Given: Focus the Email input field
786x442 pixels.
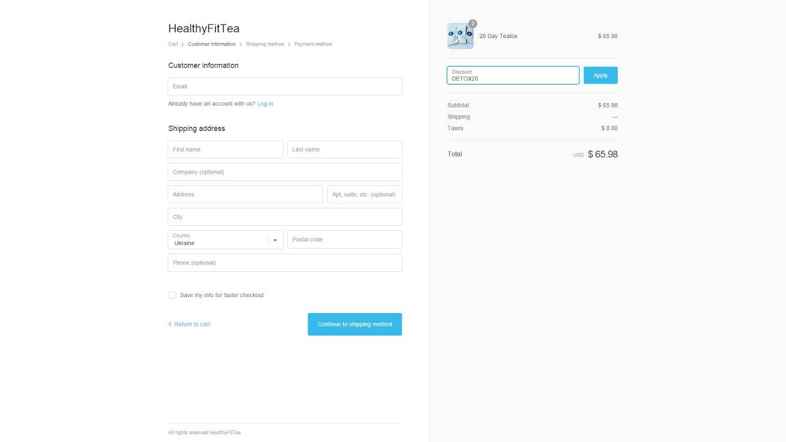Looking at the screenshot, I should tap(285, 87).
